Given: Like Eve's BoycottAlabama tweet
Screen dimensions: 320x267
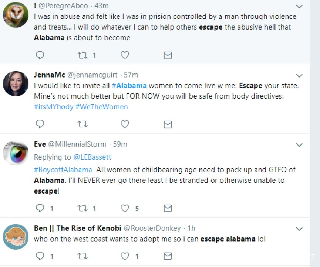Looking at the screenshot, I should pos(125,208).
